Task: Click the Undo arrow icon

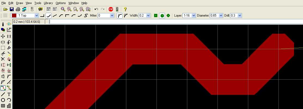Action: click(x=96, y=9)
